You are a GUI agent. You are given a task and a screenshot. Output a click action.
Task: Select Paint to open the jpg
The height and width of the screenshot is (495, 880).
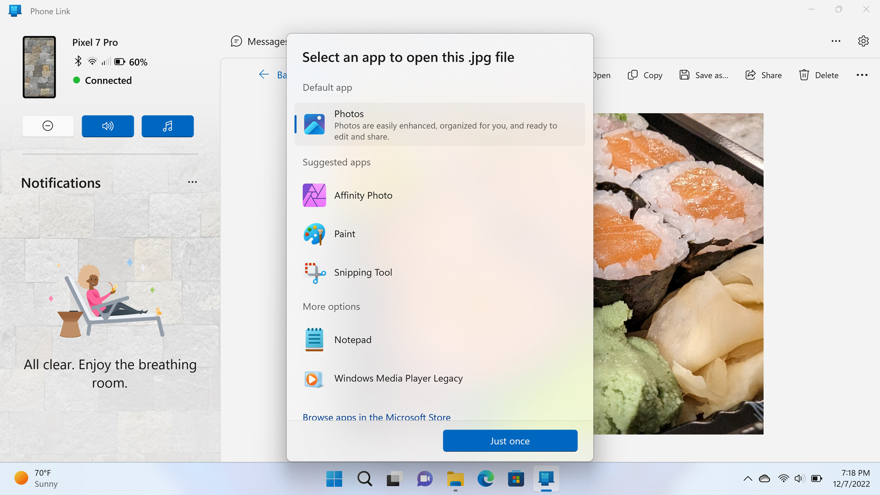click(345, 234)
